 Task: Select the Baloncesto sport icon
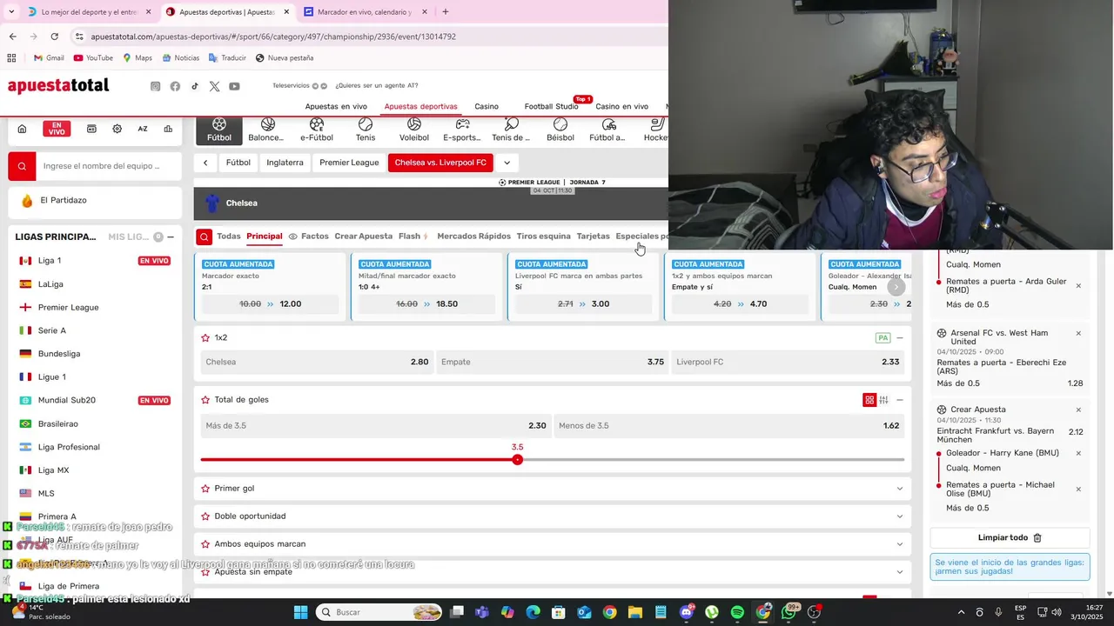266,130
